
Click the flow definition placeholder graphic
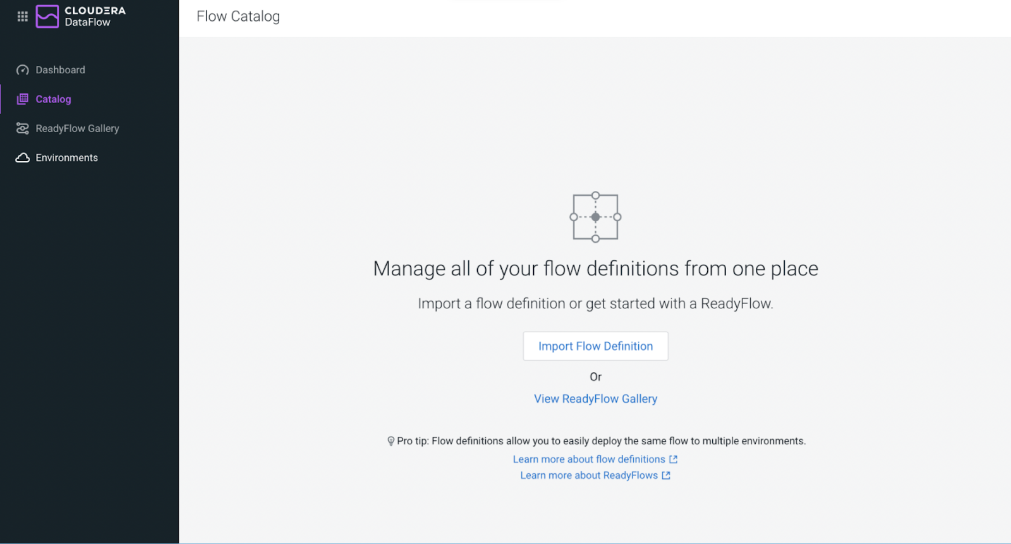[595, 217]
